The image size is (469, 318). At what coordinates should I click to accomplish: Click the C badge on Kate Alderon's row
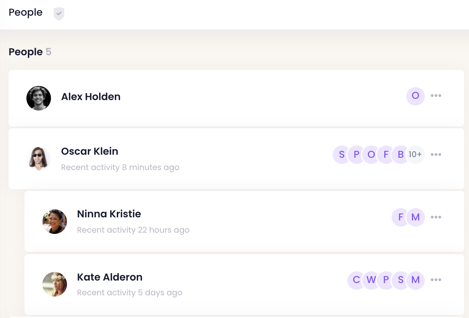pos(356,280)
